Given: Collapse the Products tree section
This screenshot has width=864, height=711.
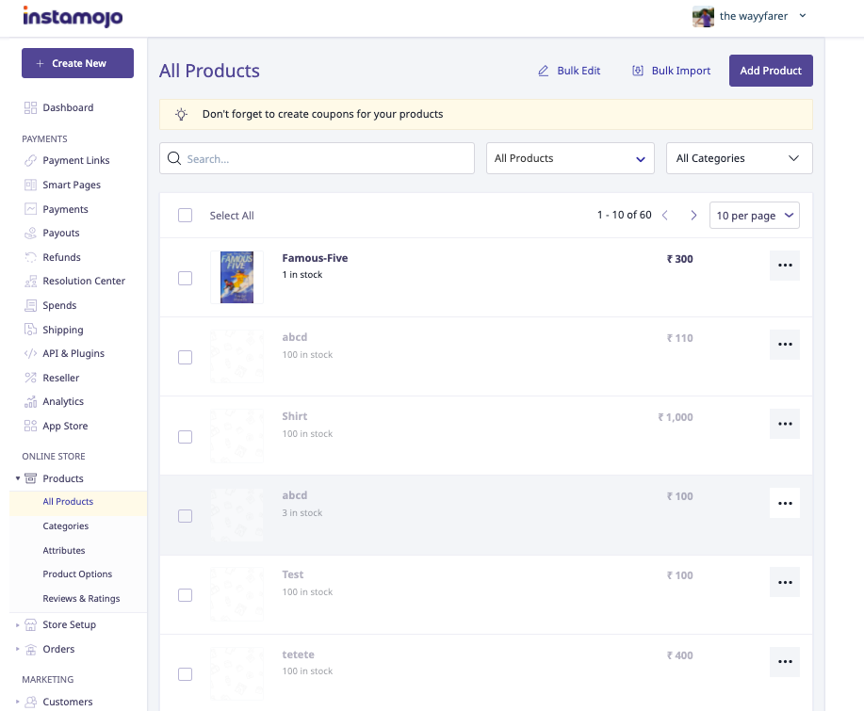Looking at the screenshot, I should [18, 478].
